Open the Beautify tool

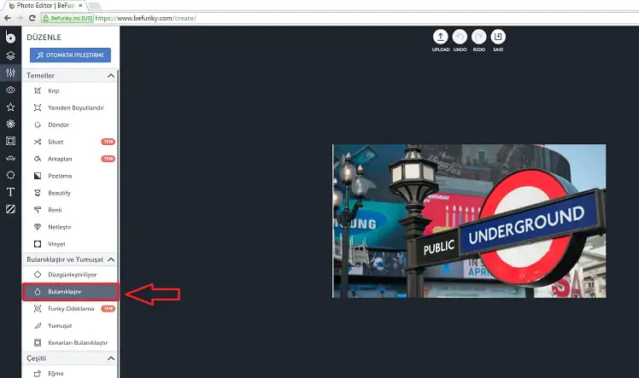(70, 193)
